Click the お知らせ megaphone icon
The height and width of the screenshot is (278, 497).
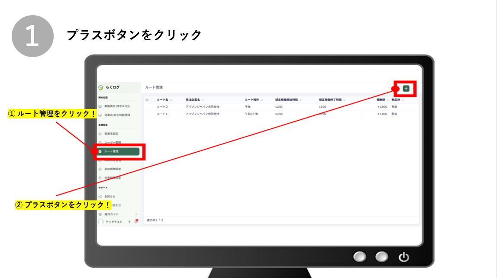pyautogui.click(x=100, y=196)
